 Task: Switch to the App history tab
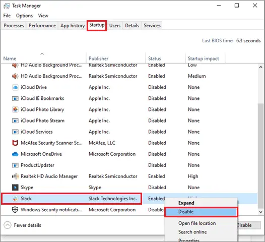point(73,26)
